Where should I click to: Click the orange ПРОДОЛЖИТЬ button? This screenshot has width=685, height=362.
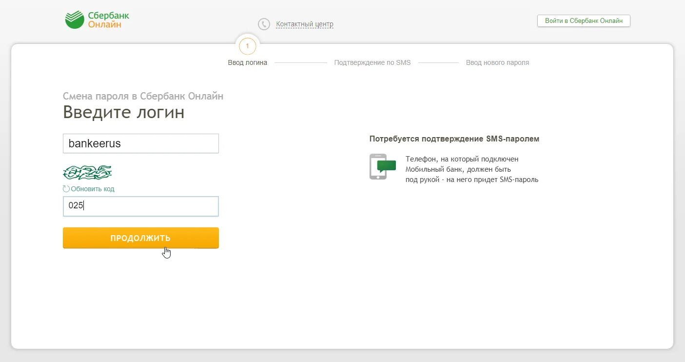coord(141,238)
